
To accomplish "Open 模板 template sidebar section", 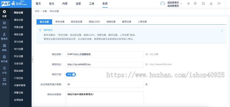I will point(4,47).
